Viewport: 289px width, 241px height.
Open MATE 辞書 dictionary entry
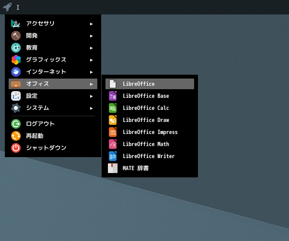[150, 168]
